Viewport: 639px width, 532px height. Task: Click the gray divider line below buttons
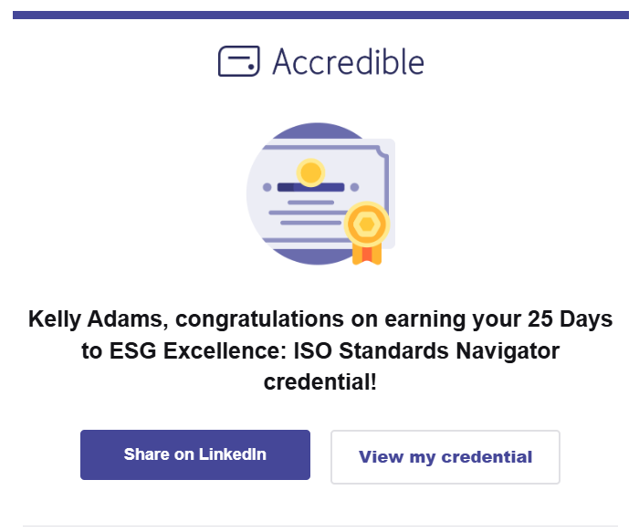pyautogui.click(x=320, y=526)
